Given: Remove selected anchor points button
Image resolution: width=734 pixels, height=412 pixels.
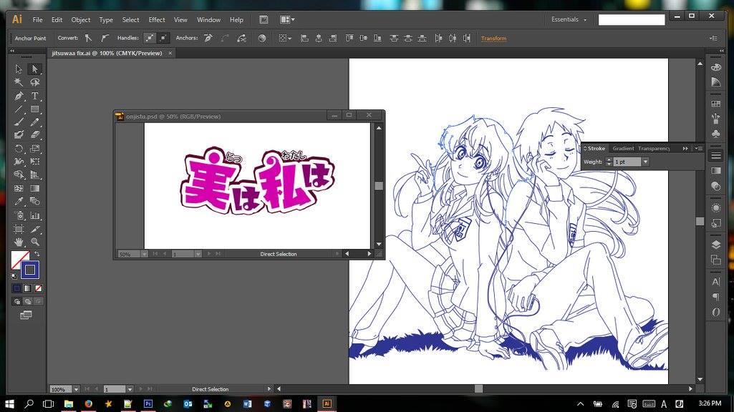Looking at the screenshot, I should [x=208, y=38].
